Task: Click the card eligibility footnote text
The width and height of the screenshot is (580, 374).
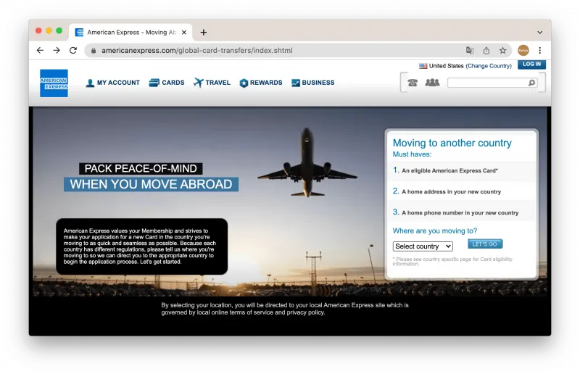Action: tap(452, 261)
